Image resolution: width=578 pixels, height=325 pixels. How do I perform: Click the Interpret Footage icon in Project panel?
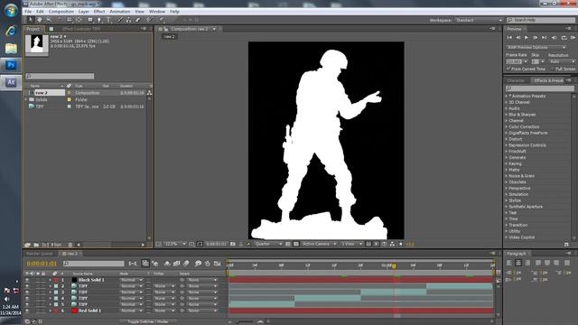28,245
